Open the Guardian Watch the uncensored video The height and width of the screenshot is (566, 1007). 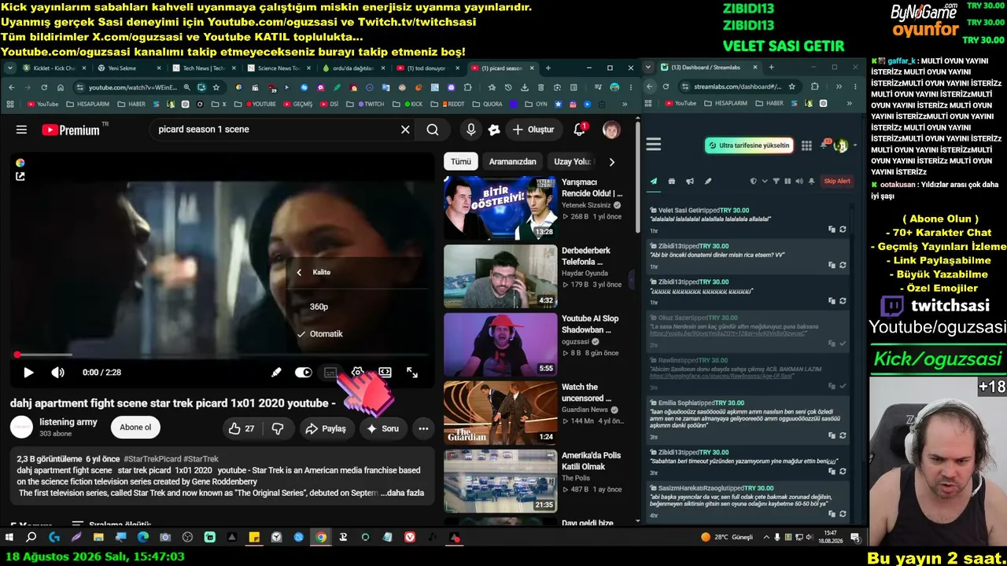[x=500, y=413]
